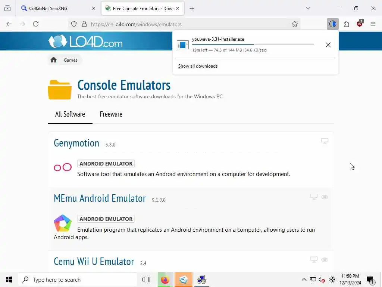Screen dimensions: 382x287
Task: Go to LO4D.com logo homepage
Action: [85, 41]
